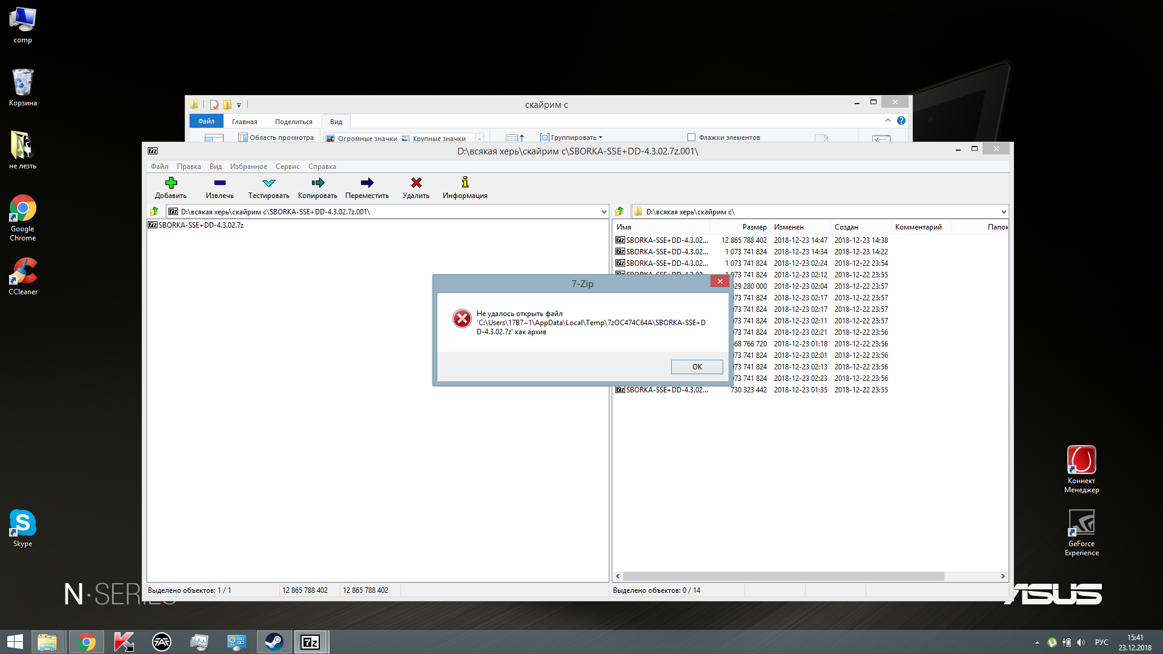Open Steam from the taskbar

(274, 642)
